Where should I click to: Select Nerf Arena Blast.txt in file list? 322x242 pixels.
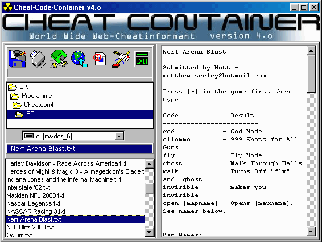75,219
